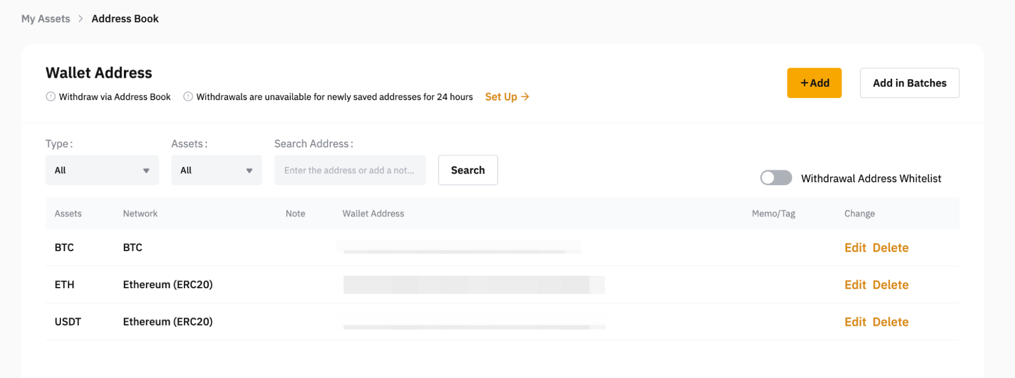Image resolution: width=1015 pixels, height=378 pixels.
Task: Click the Search button
Action: point(468,170)
